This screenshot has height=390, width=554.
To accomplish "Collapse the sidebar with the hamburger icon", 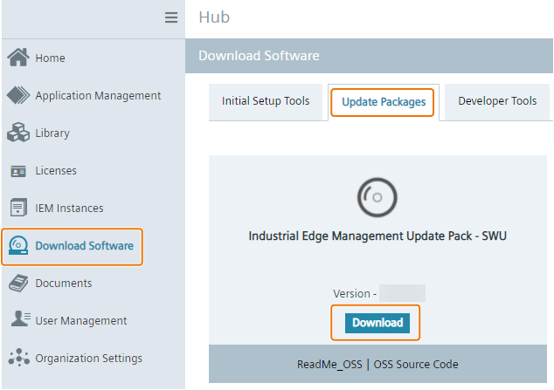I will [171, 17].
